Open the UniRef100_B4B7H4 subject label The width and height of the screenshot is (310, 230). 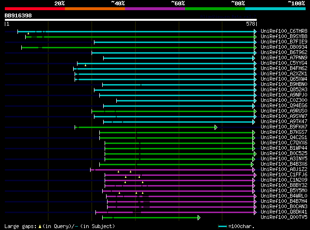284,201
